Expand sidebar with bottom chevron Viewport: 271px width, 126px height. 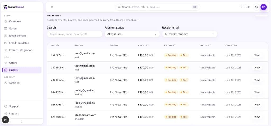22,122
